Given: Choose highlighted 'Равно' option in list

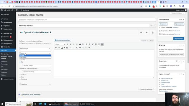Looking at the screenshot, I should (35, 56).
